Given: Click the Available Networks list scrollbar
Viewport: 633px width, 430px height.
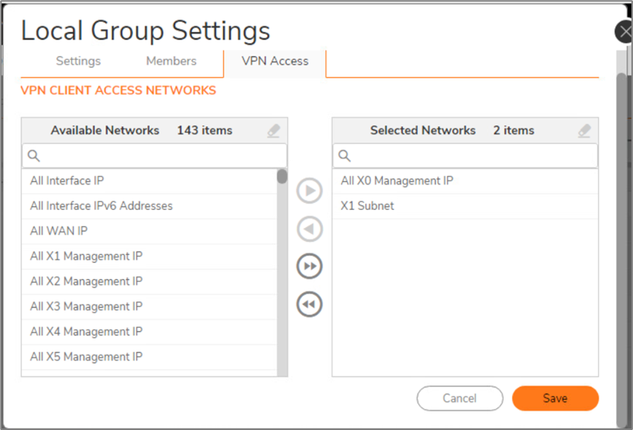Looking at the screenshot, I should (x=282, y=271).
